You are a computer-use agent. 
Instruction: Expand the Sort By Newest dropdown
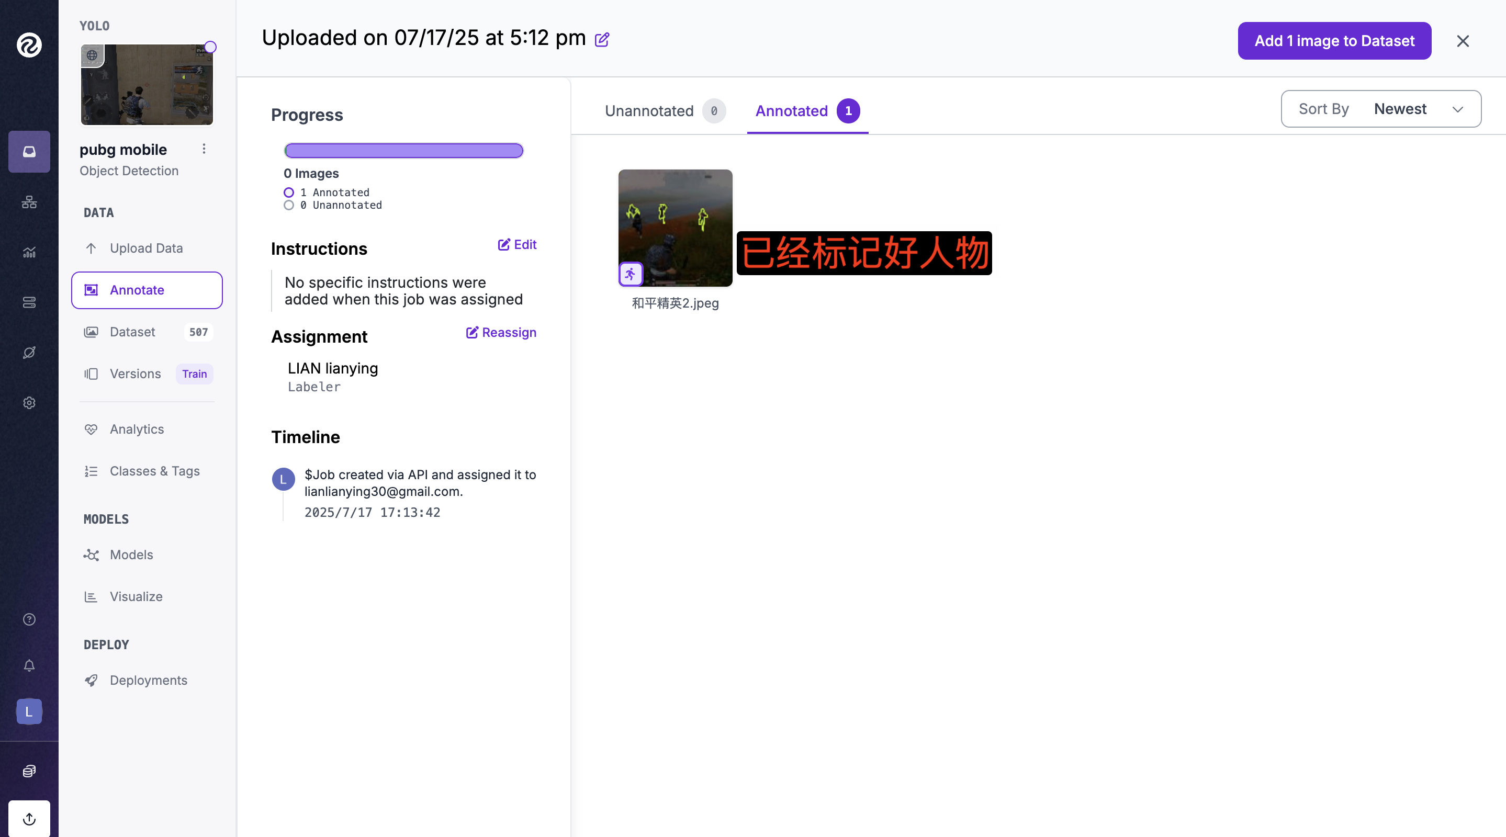point(1381,109)
